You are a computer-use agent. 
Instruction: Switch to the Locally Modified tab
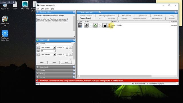86,16
